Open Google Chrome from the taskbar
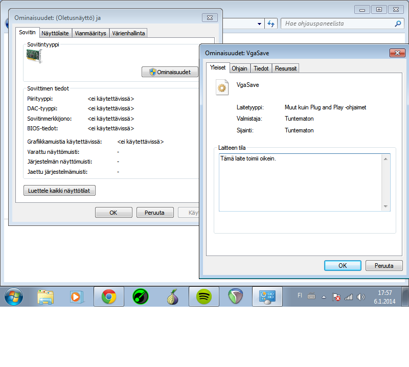The height and width of the screenshot is (367, 409). coord(108,296)
